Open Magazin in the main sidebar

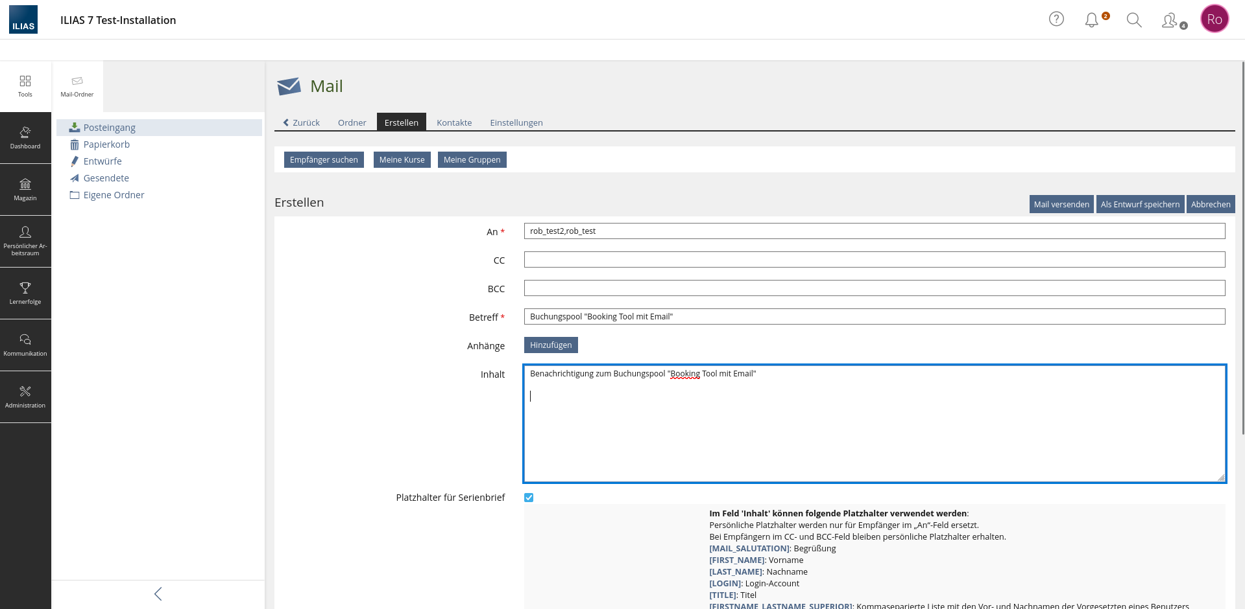coord(25,190)
